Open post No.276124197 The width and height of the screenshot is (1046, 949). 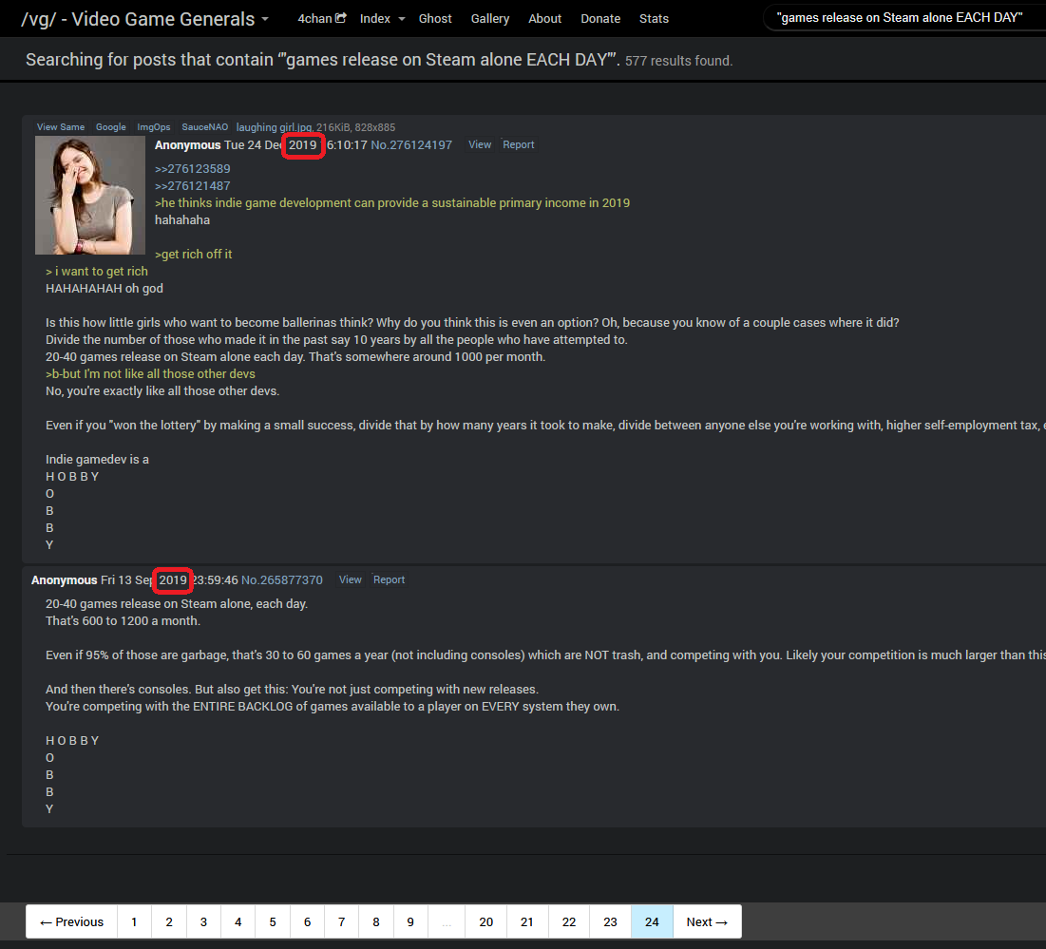point(411,144)
